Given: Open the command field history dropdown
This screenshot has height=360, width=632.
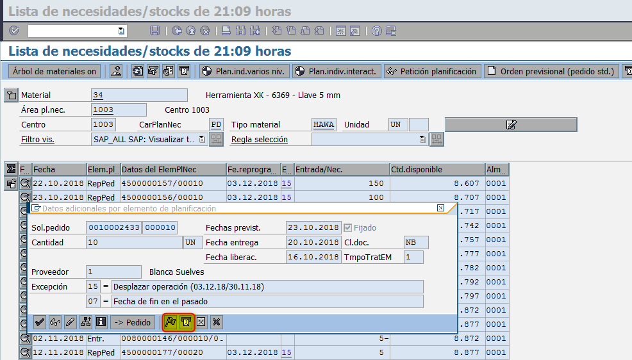Looking at the screenshot, I should [x=121, y=31].
